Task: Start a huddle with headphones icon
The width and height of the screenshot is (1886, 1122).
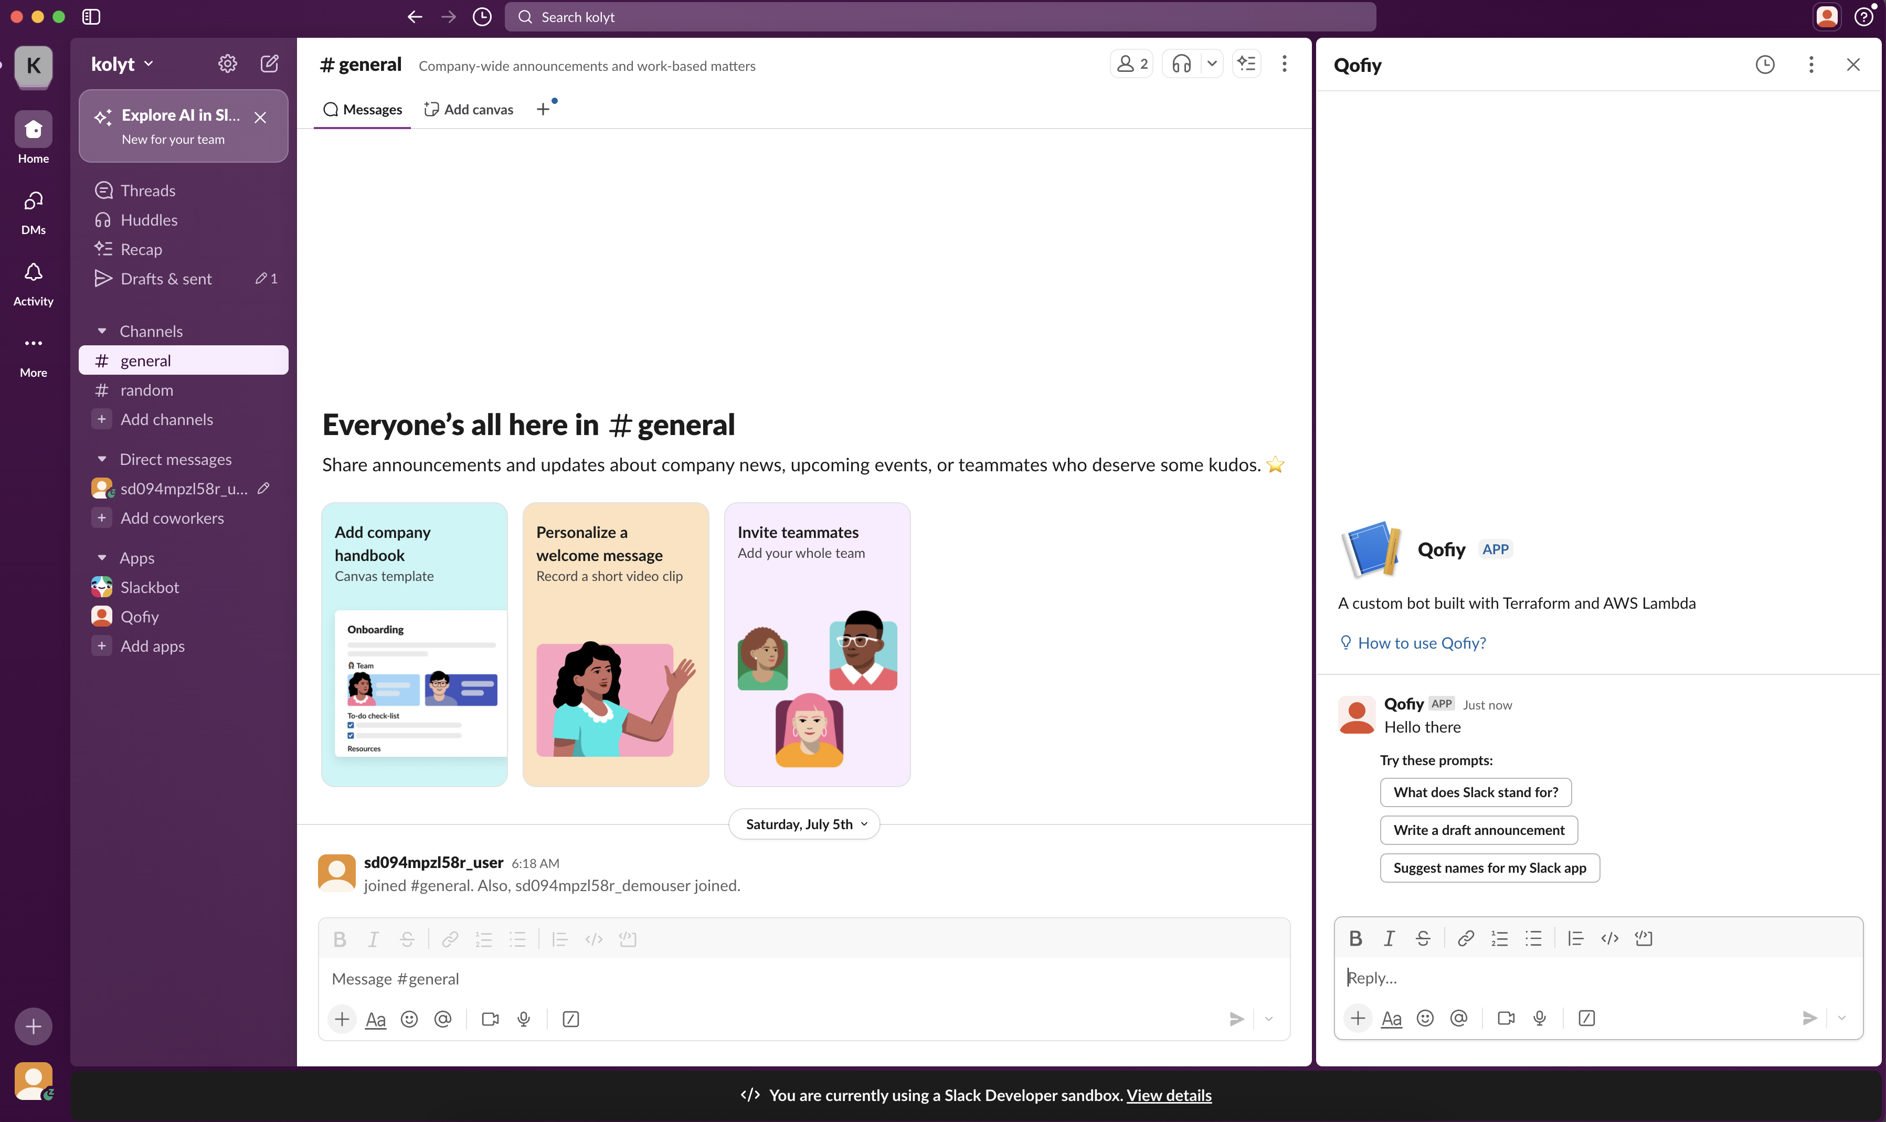Action: [1181, 63]
